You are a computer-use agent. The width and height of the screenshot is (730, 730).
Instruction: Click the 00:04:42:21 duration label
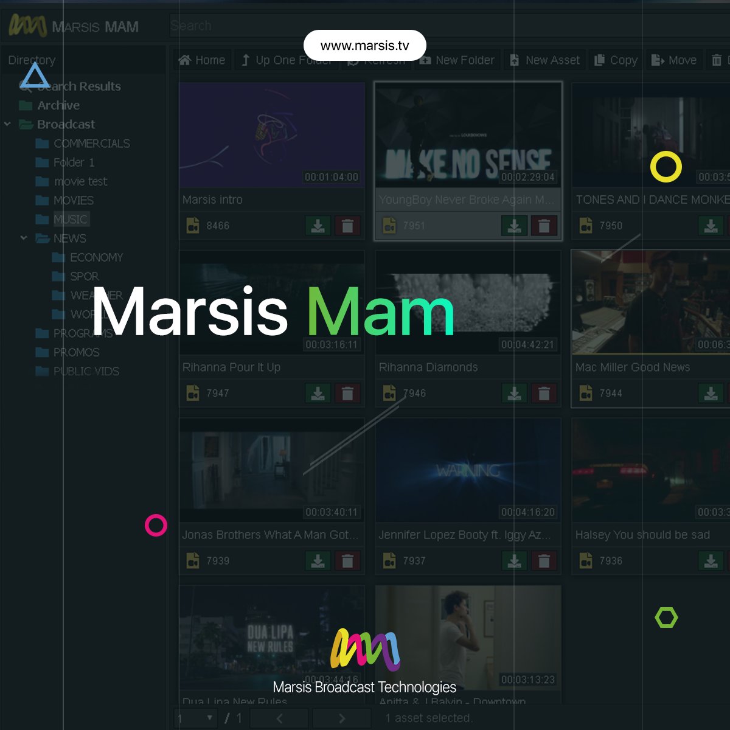coord(527,344)
